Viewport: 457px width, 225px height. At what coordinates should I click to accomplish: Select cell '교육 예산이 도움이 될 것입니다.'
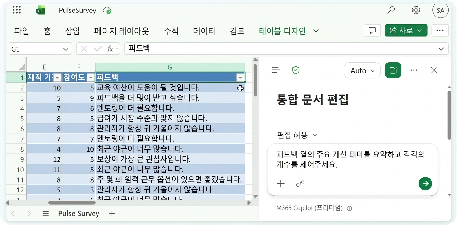click(x=170, y=88)
